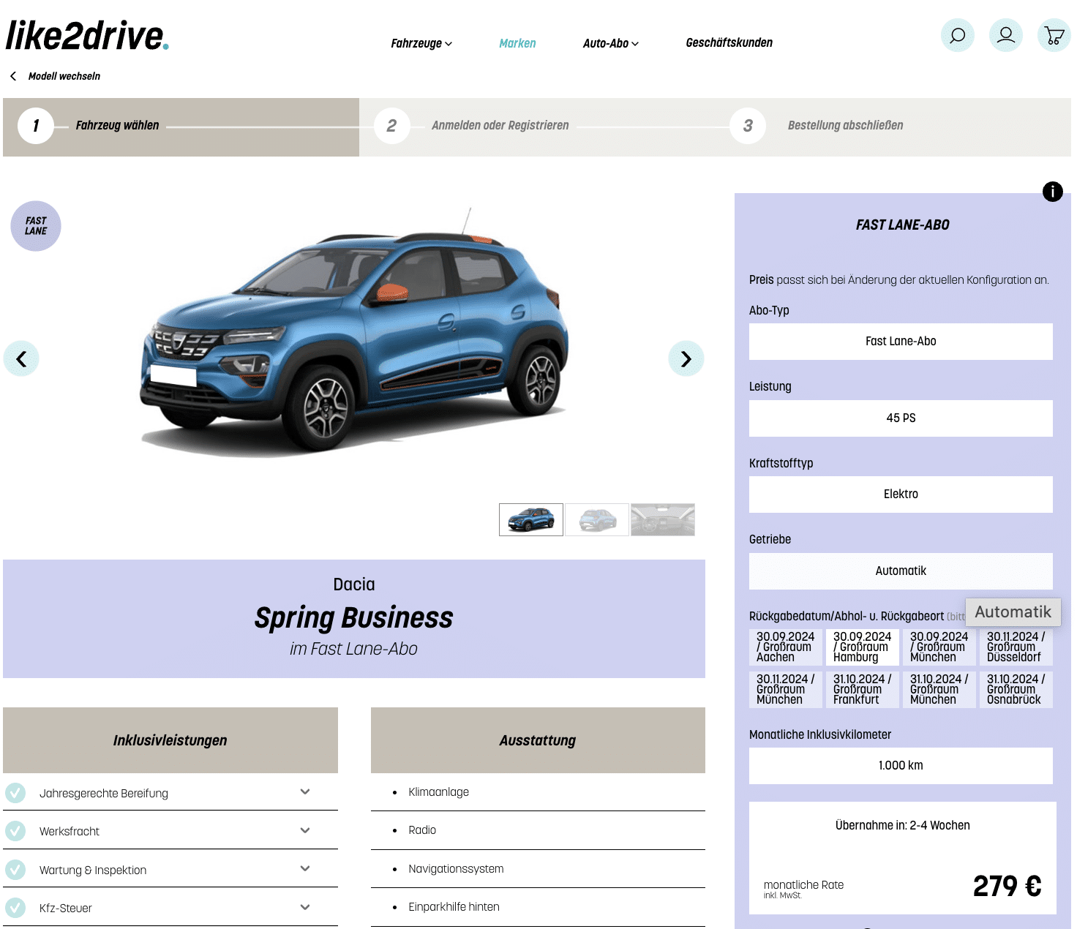
Task: Choose 30.11.2024 Großraum München return option
Action: click(786, 690)
